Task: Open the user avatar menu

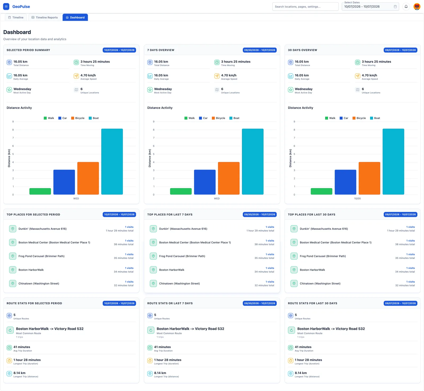Action: pyautogui.click(x=417, y=7)
